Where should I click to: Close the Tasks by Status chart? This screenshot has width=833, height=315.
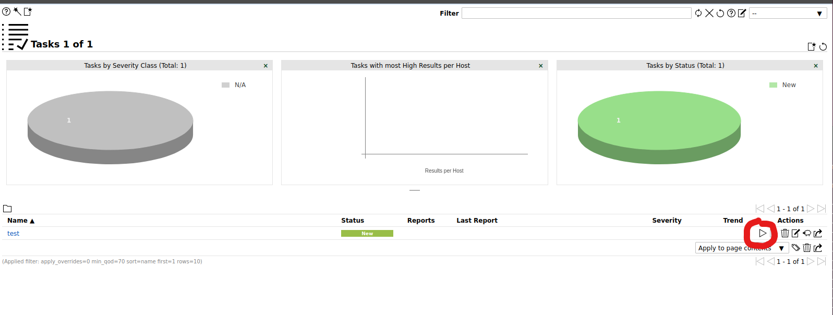(816, 66)
